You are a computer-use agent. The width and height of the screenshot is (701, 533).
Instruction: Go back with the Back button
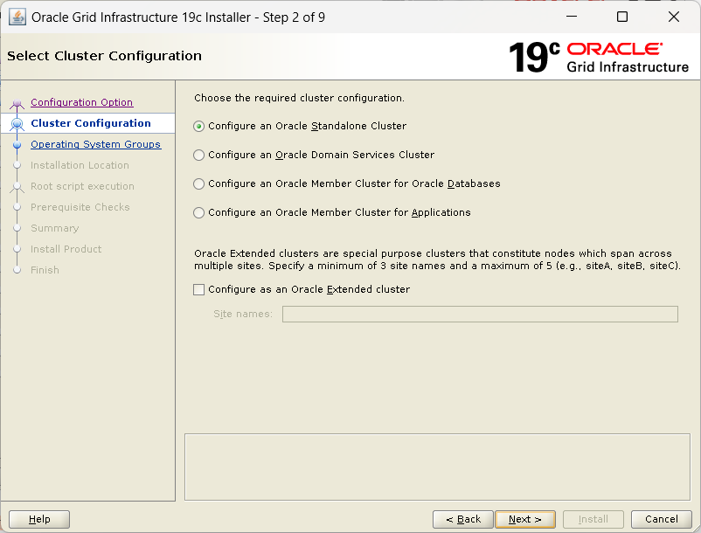click(463, 519)
